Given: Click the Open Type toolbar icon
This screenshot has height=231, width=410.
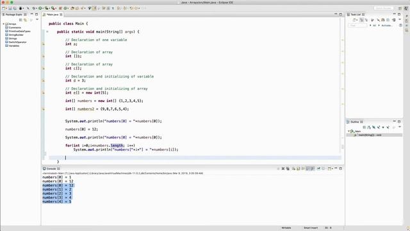Looking at the screenshot, I should (72, 8).
